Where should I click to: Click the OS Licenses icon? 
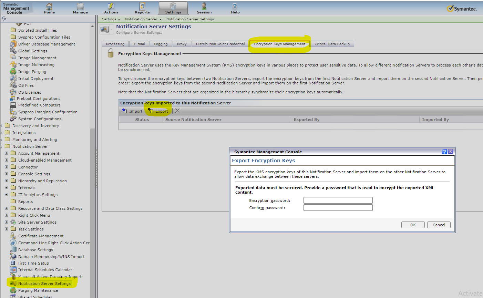[x=13, y=92]
